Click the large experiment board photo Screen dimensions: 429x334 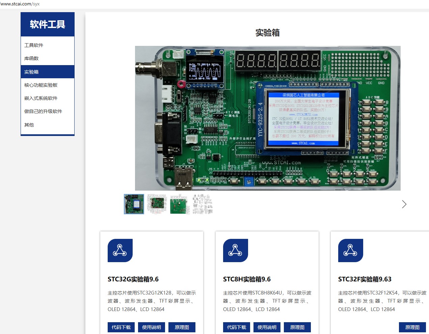tap(268, 118)
